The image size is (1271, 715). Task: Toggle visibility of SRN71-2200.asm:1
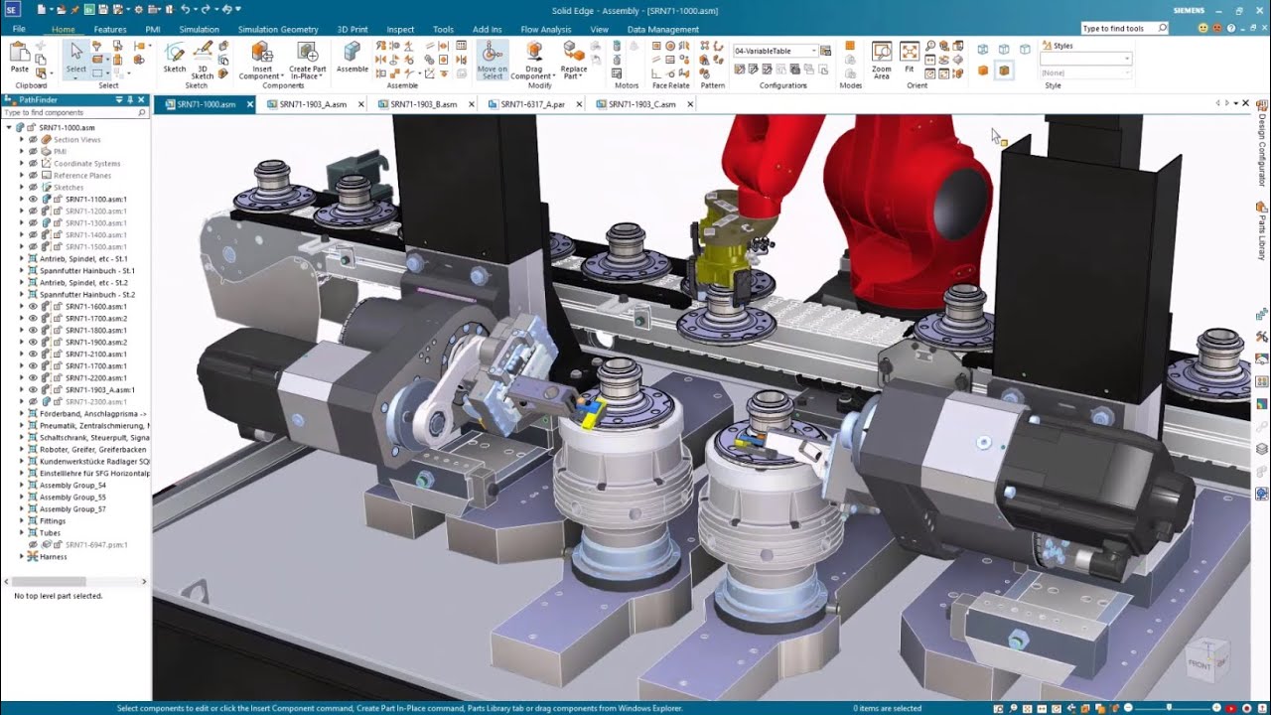[33, 378]
